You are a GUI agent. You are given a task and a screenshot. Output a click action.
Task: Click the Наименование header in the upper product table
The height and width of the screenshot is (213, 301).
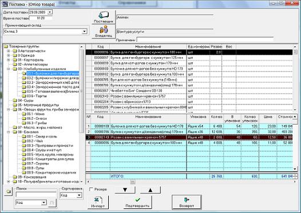pos(148,47)
